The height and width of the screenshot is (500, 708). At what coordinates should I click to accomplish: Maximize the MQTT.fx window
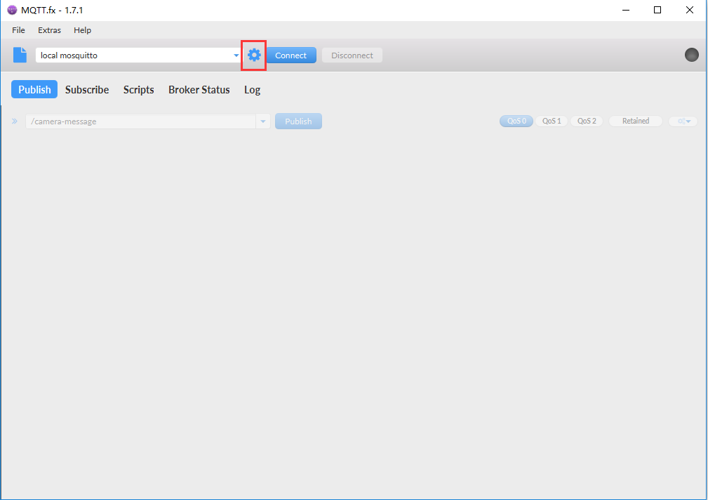click(657, 10)
